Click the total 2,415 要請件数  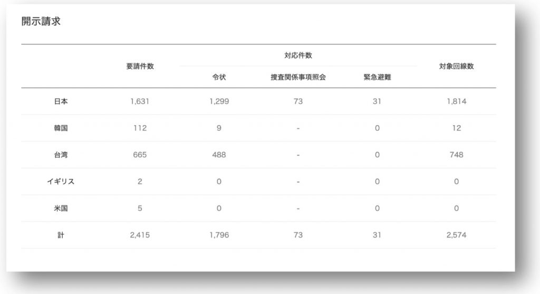pos(140,235)
